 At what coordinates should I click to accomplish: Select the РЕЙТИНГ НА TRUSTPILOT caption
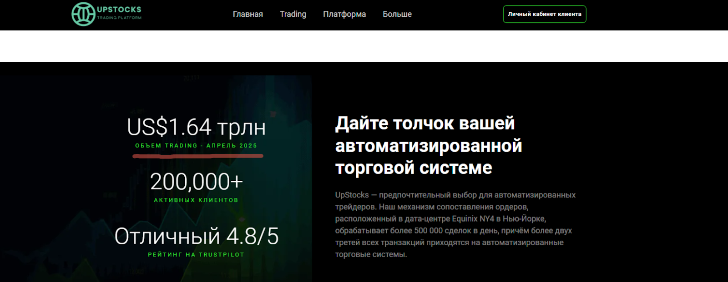196,255
